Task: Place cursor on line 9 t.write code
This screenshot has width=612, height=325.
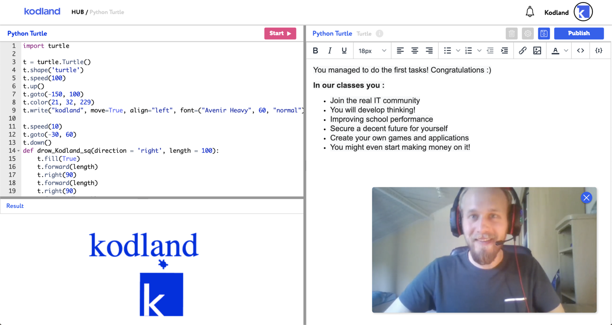Action: 163,110
